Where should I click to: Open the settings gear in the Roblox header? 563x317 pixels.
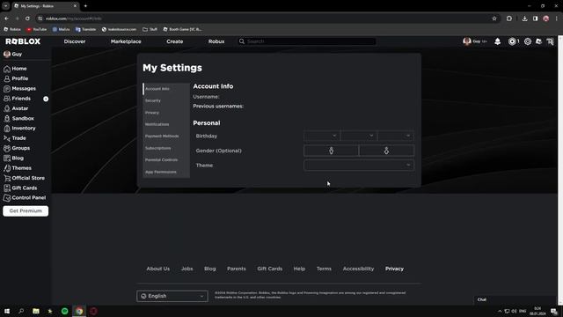(x=528, y=41)
